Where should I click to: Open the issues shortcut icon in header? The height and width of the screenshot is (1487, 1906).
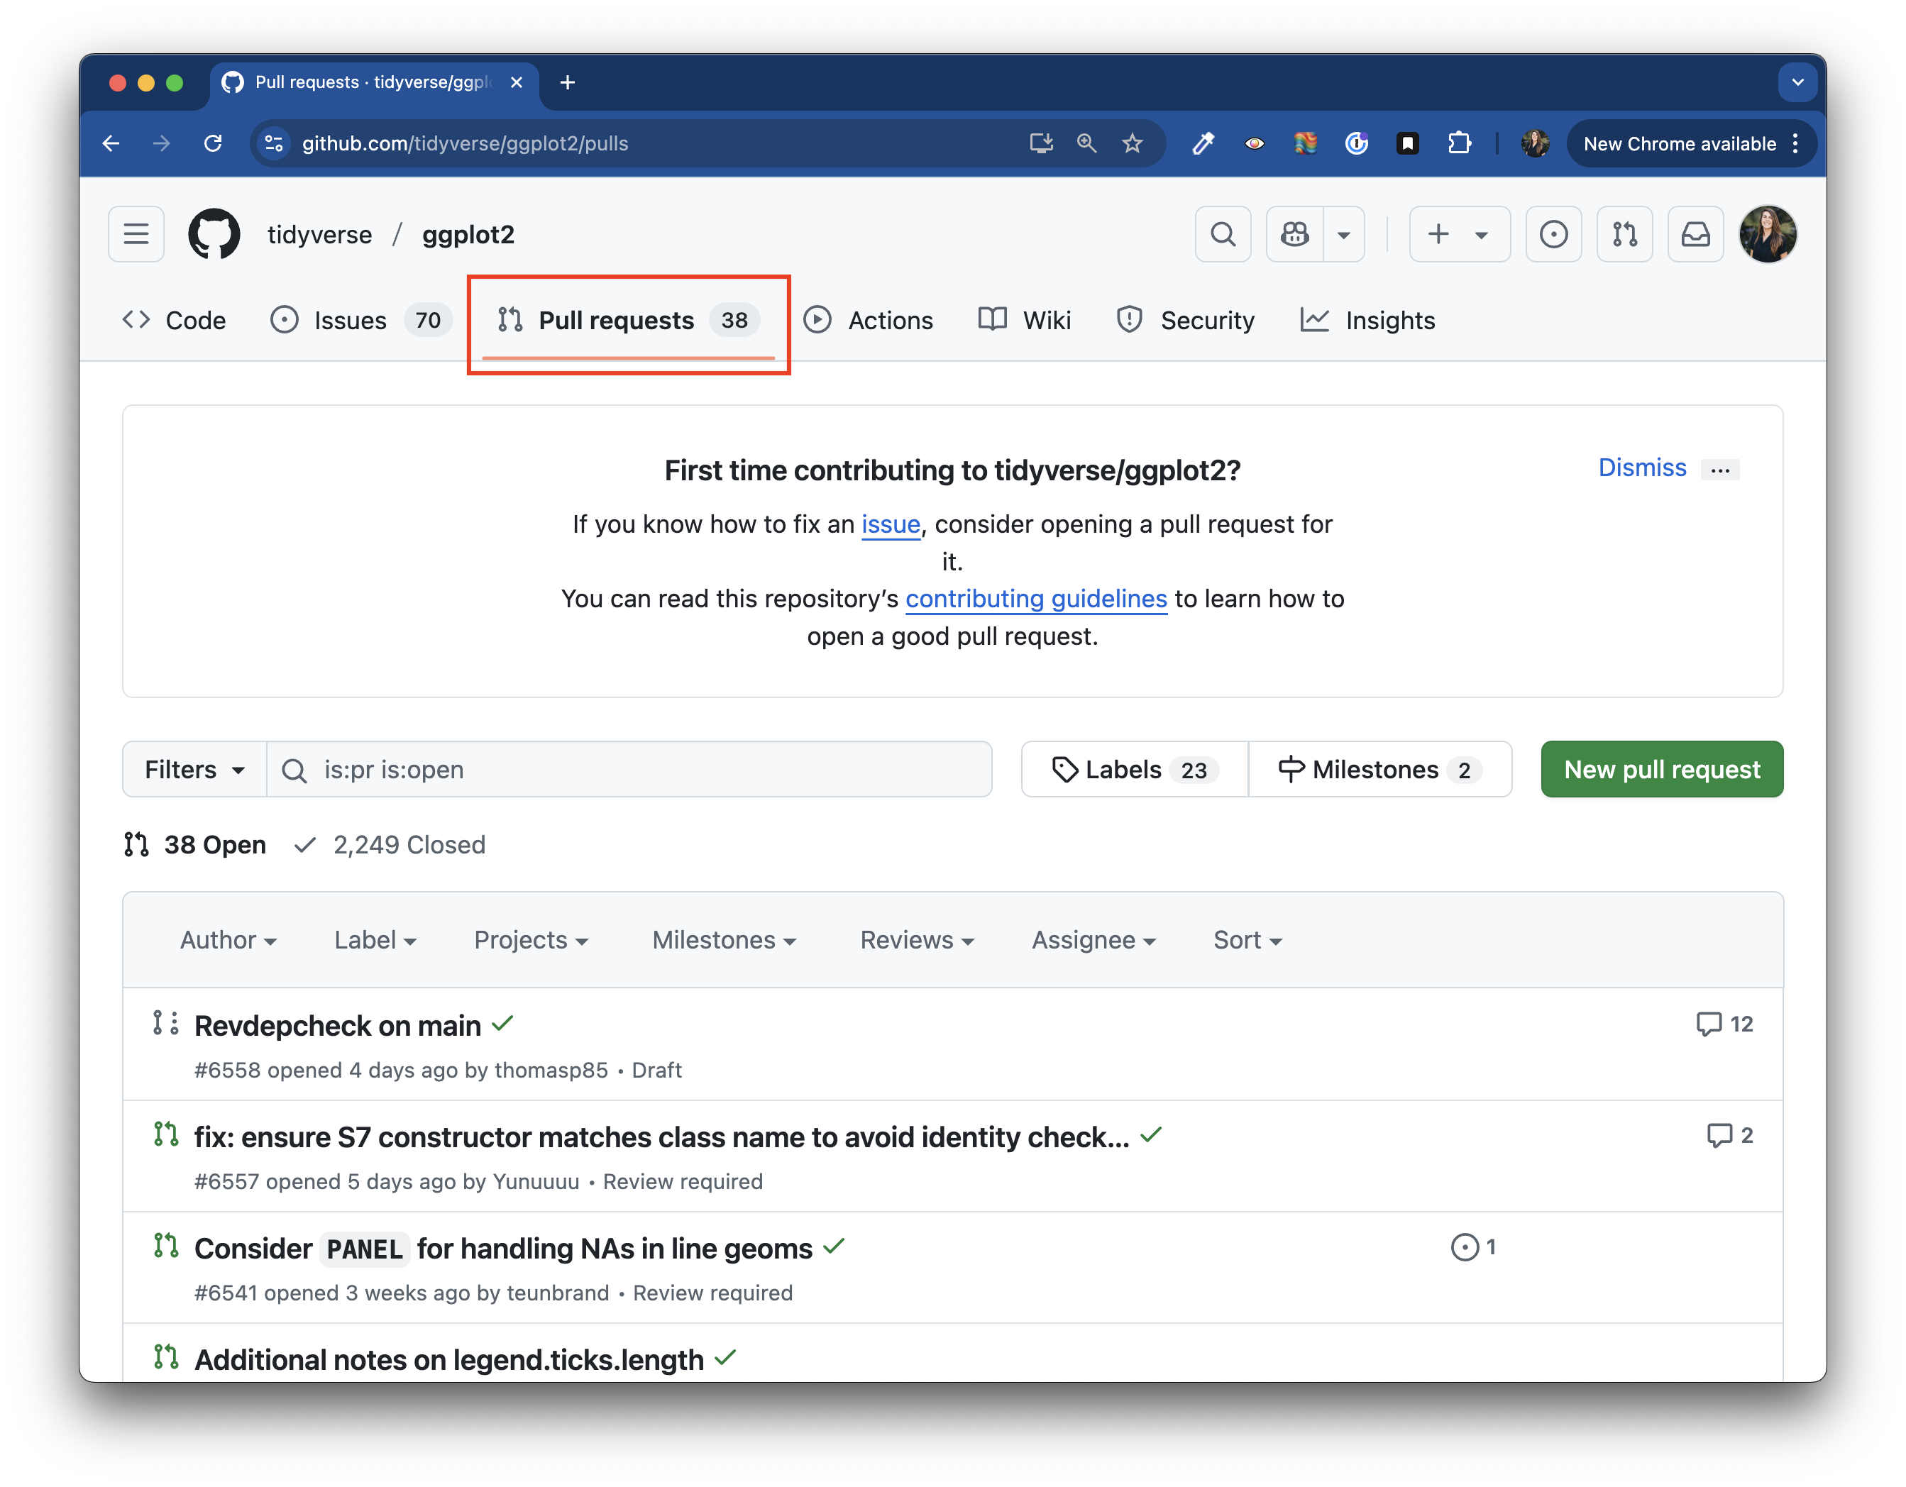(1553, 234)
